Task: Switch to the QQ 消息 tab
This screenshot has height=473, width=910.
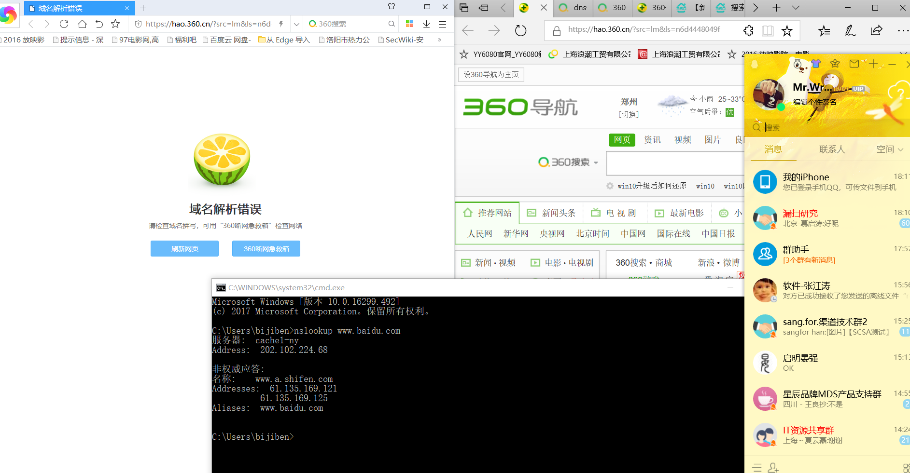Action: [x=773, y=149]
